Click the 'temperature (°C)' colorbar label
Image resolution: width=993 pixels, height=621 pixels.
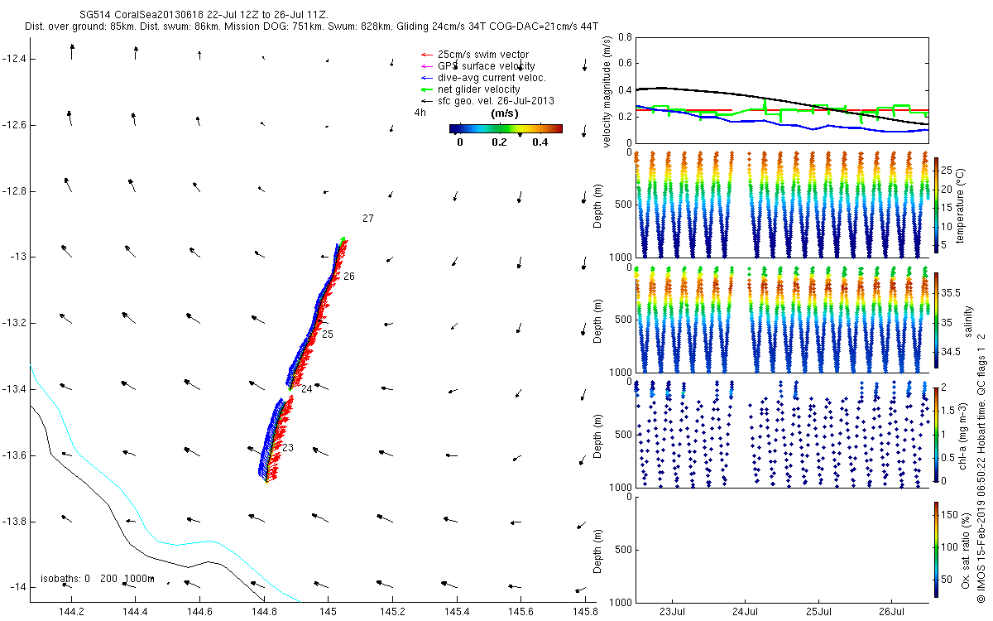(960, 205)
